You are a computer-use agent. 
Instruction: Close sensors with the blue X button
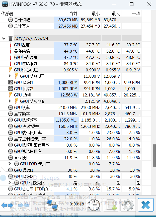[x=146, y=205]
